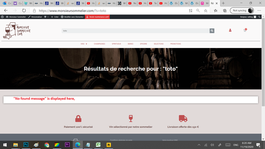Screen dimensions: 265x149
Task: Click Mode maintenance actif notice
Action: click(x=97, y=17)
